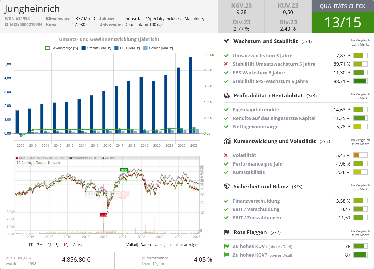Click the 2023 Umsatz bar in the chart
Viewport: 374px width, 269px height.
(191, 95)
